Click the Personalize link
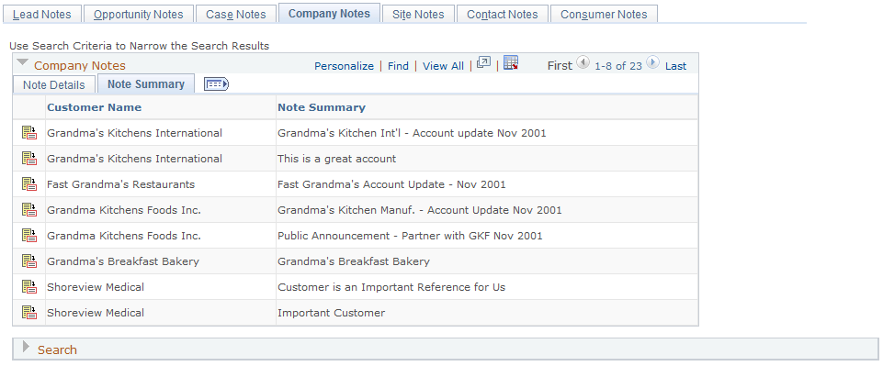Screen dimensions: 883x366 pyautogui.click(x=344, y=66)
